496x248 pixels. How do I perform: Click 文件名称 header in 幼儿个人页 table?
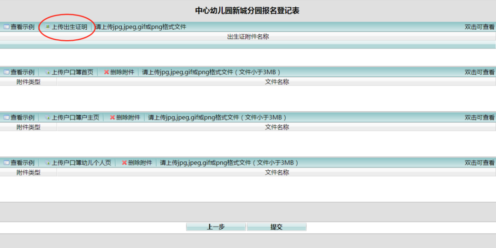276,173
